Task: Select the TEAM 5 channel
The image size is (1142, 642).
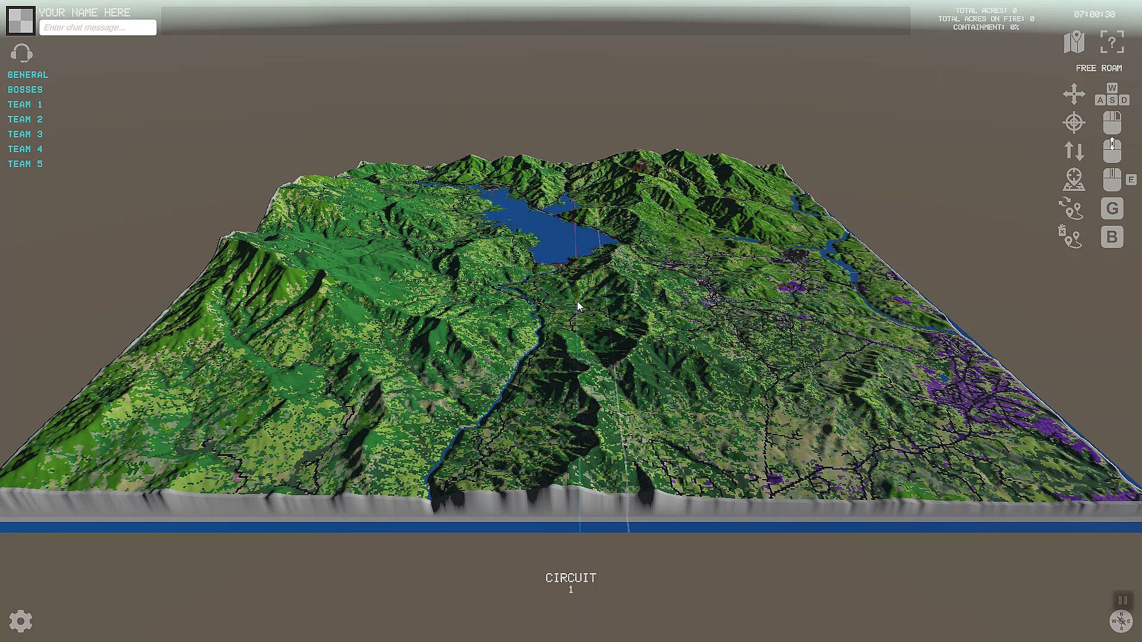Action: pyautogui.click(x=25, y=164)
